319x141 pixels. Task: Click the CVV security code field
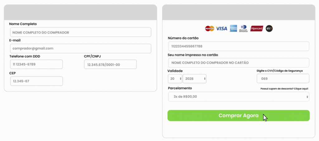[x=283, y=79]
